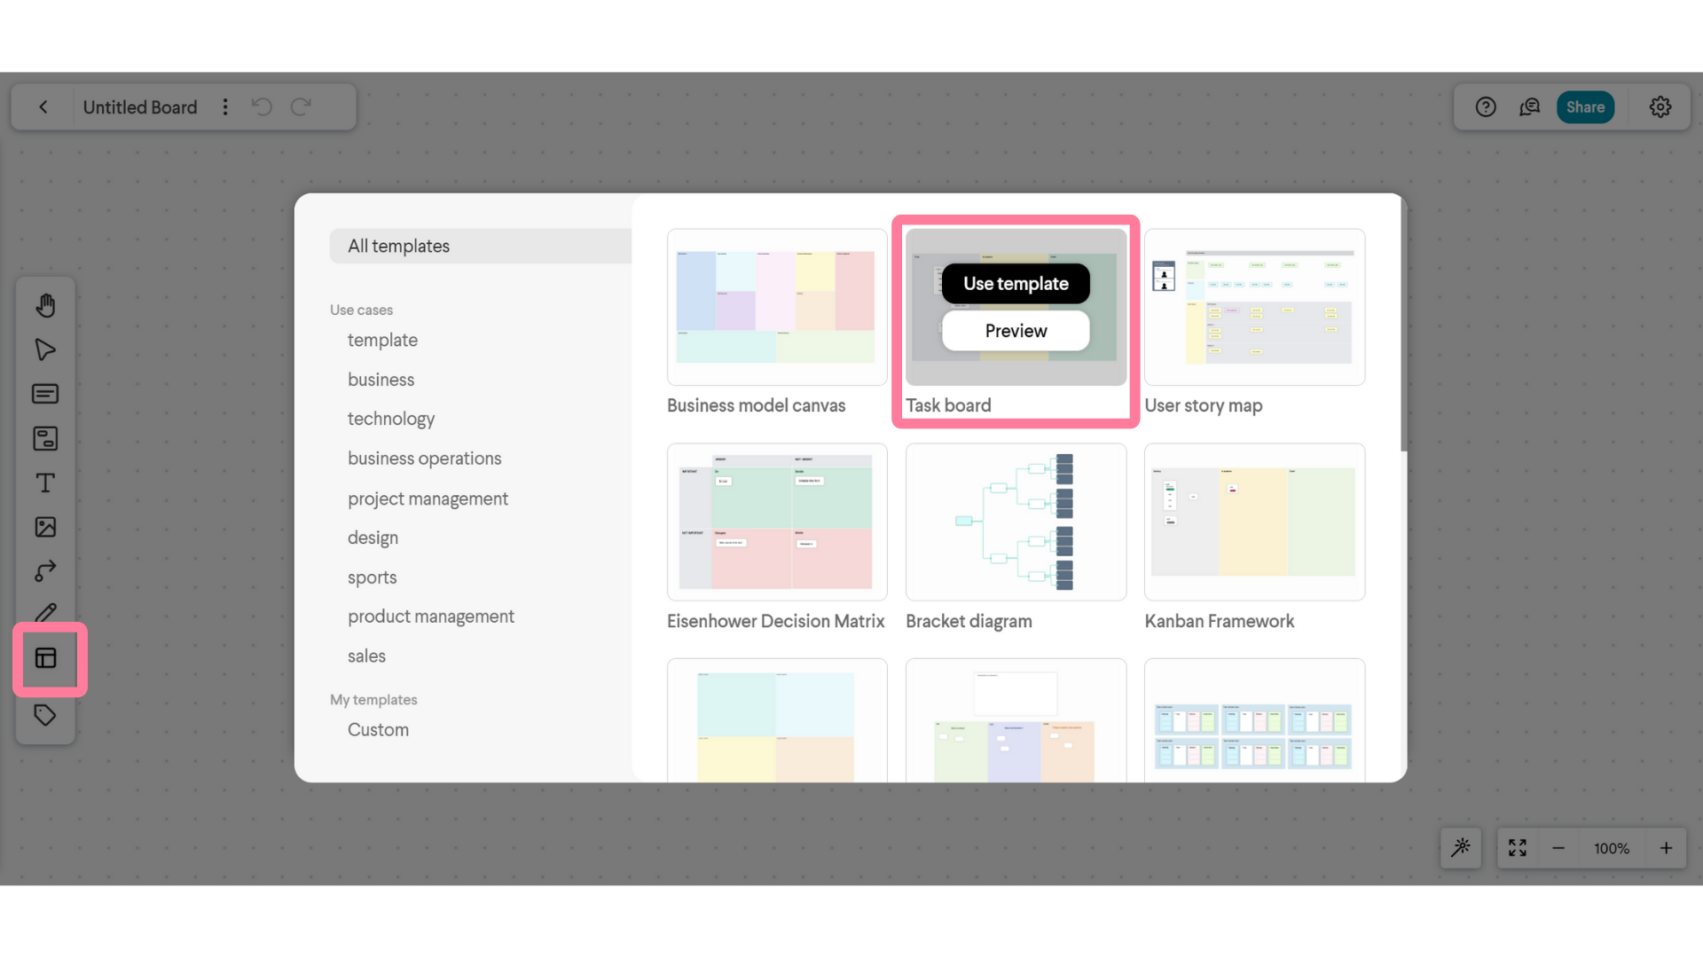Click Use template on Task board

click(1016, 284)
